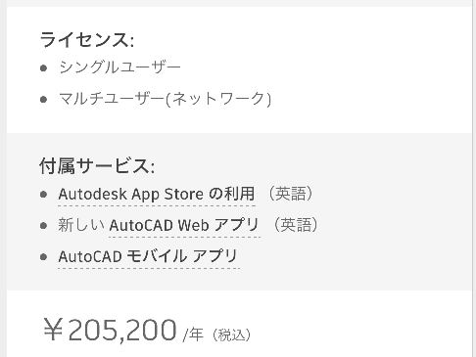Click the bullet beside Autodesk App Store

click(43, 195)
